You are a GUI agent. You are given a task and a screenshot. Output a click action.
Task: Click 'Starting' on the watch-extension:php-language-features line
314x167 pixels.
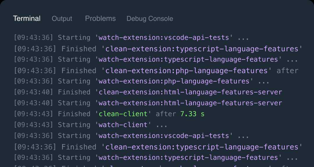pyautogui.click(x=74, y=81)
